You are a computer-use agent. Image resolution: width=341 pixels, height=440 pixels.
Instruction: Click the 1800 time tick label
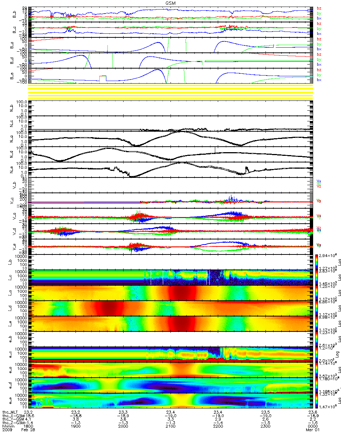click(x=29, y=427)
